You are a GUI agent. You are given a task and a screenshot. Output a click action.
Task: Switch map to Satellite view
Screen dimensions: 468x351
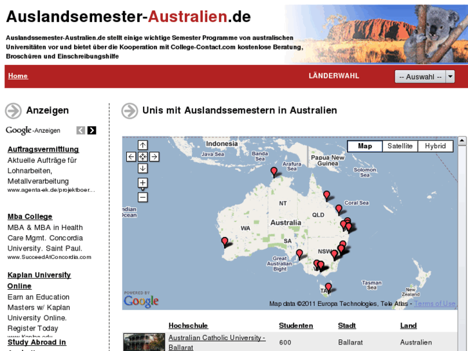pyautogui.click(x=400, y=146)
